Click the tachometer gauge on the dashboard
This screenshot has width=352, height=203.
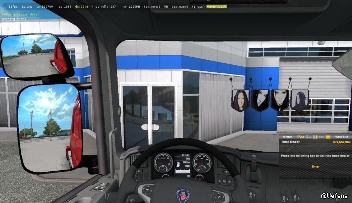pyautogui.click(x=163, y=162)
